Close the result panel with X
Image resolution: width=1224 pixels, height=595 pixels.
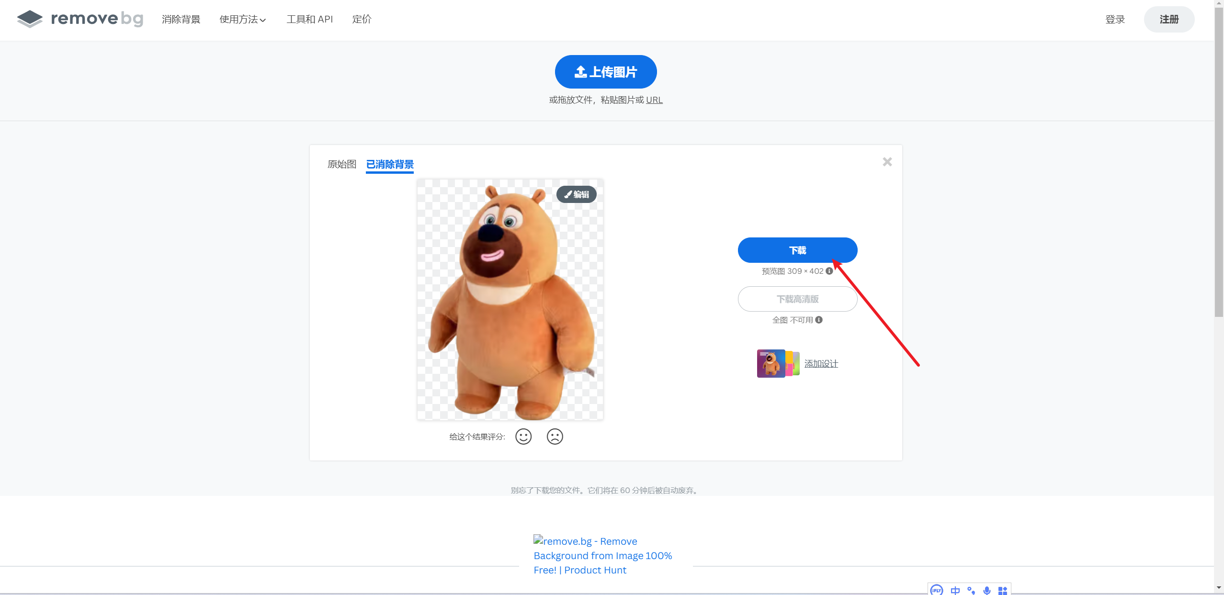tap(887, 162)
